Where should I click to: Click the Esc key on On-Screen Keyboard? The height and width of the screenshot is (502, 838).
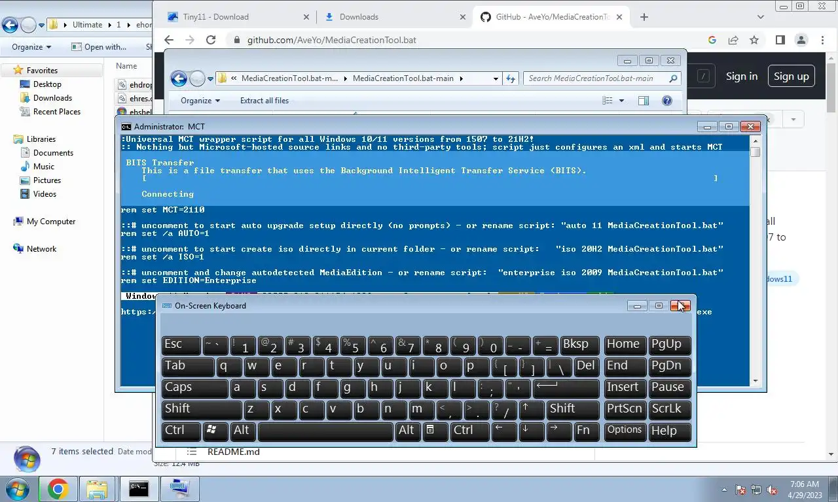(x=181, y=344)
